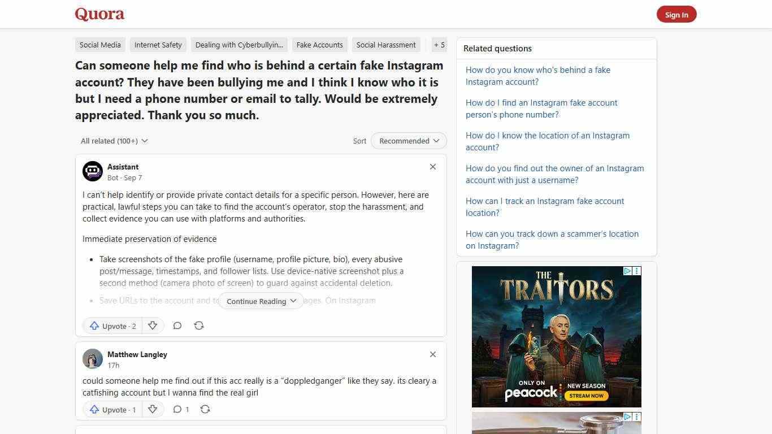772x434 pixels.
Task: Expand answer with Continue Reading
Action: (x=261, y=301)
